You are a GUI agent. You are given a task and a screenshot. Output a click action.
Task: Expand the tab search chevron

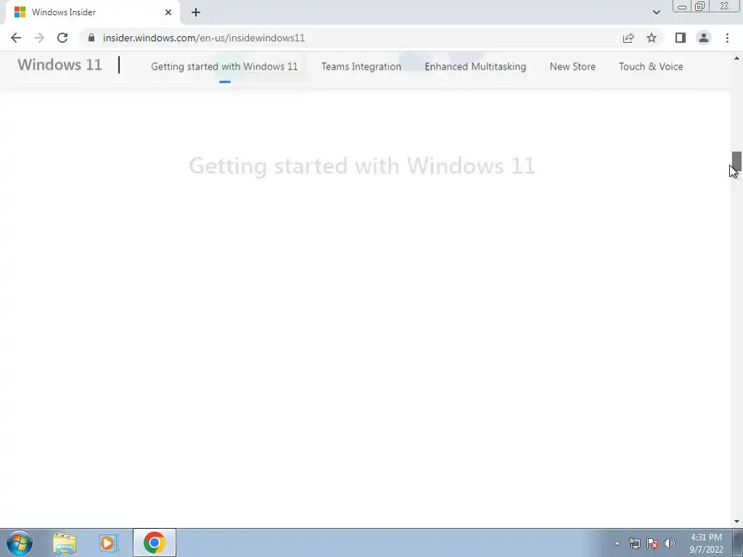[x=656, y=12]
